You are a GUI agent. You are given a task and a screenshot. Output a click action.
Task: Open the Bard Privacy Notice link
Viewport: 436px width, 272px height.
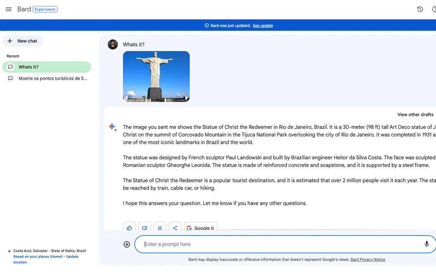click(x=367, y=259)
